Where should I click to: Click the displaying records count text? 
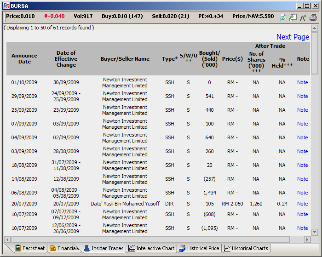click(49, 28)
